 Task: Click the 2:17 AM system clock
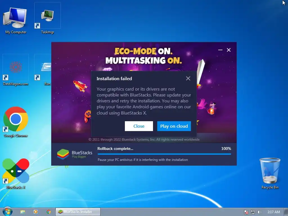tap(274, 212)
